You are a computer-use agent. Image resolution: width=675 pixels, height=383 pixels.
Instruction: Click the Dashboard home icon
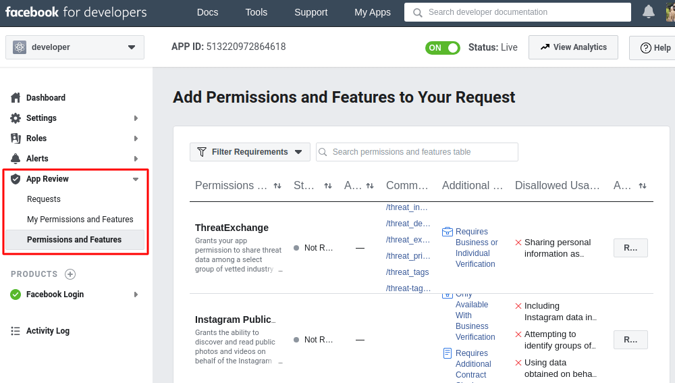pyautogui.click(x=16, y=98)
